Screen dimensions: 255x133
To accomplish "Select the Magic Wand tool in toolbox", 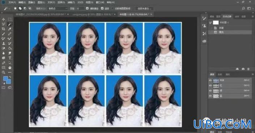I will [10, 24].
